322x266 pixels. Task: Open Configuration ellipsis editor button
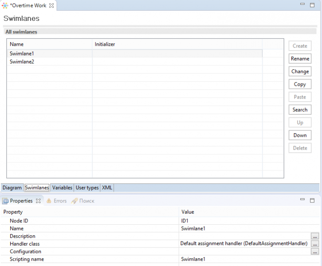[x=315, y=251]
